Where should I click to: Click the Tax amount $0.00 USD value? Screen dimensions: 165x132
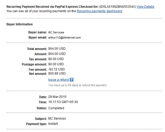56,59
